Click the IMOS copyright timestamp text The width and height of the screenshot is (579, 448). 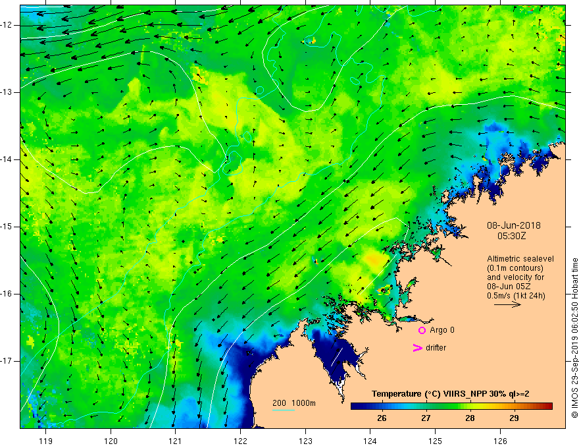pyautogui.click(x=574, y=338)
